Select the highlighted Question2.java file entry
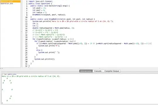 [10, 1]
